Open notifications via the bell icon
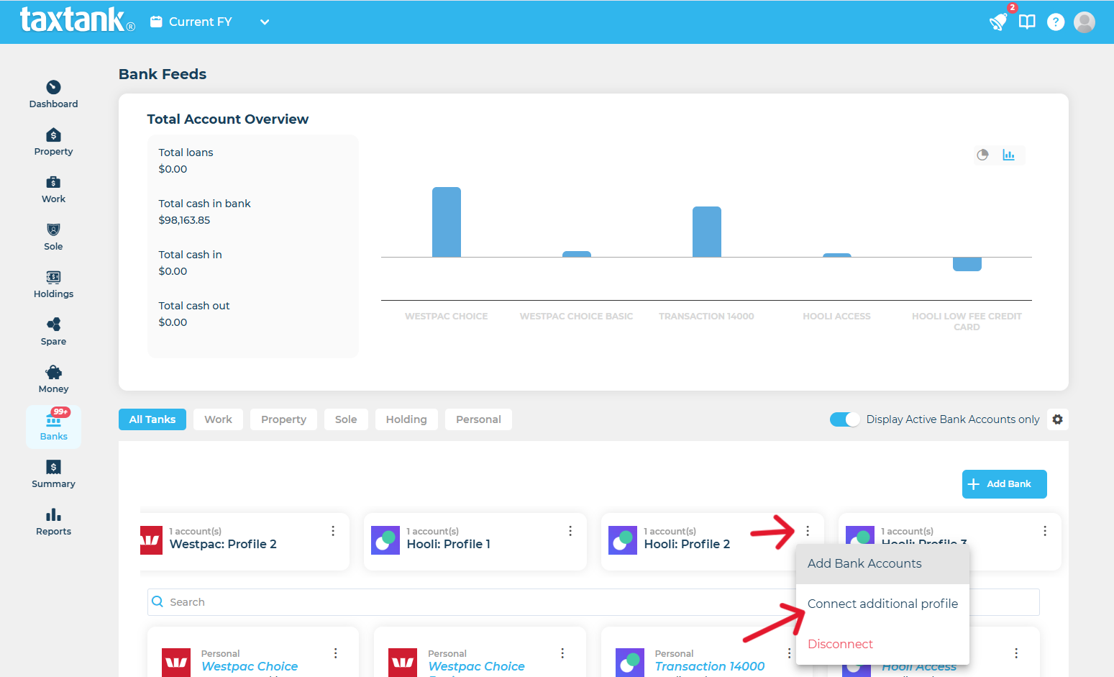1114x677 pixels. tap(998, 22)
